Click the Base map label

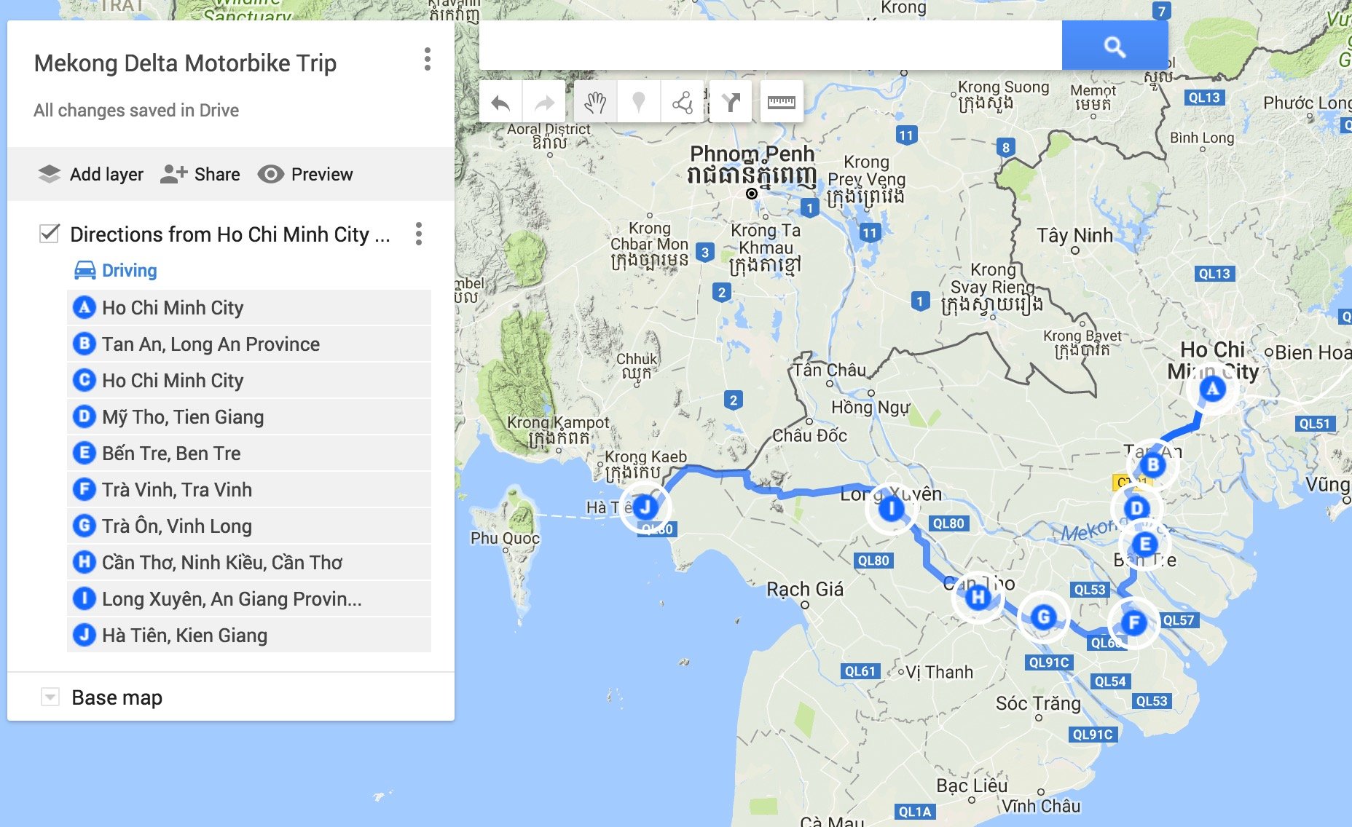117,697
